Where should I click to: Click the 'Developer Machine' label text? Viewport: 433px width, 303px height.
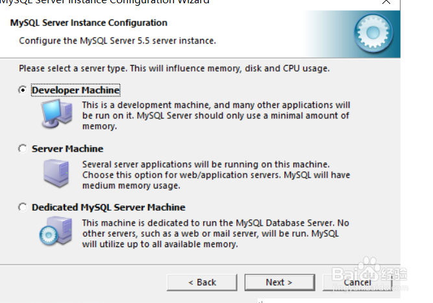[x=76, y=90]
